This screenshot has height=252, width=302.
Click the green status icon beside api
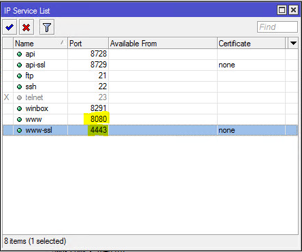point(20,54)
